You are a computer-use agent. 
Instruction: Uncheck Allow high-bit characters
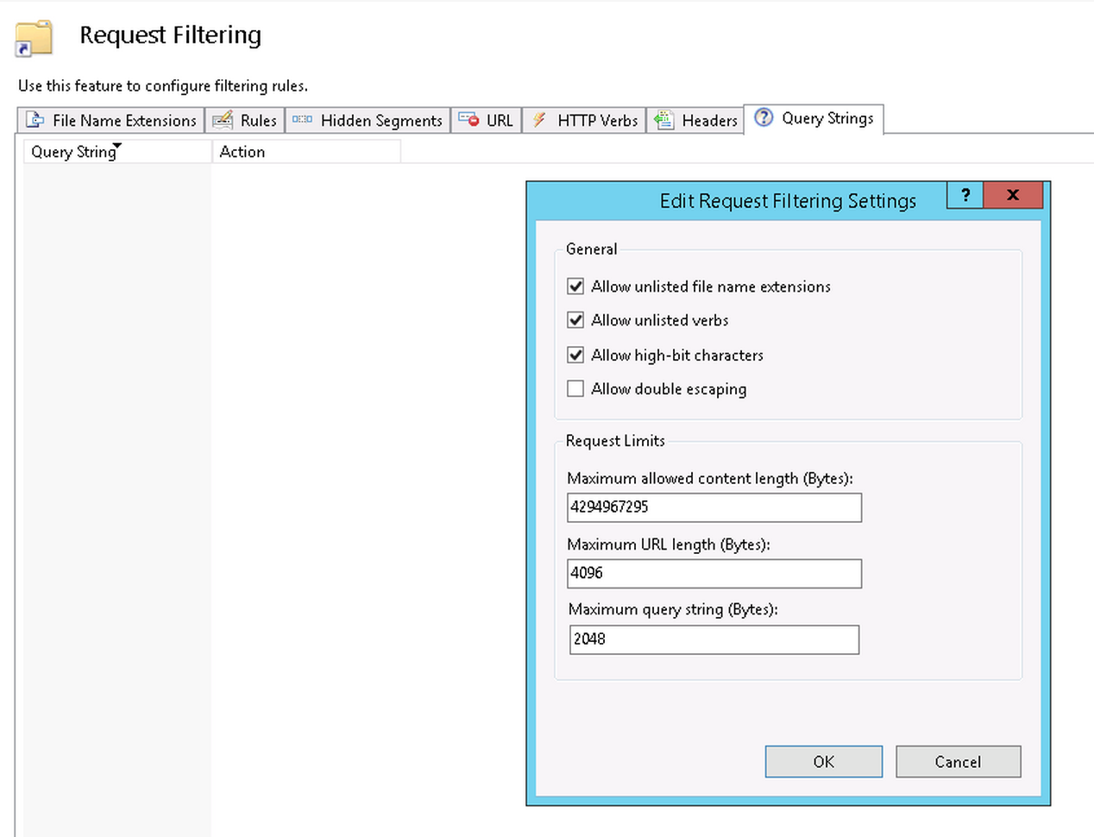(575, 355)
